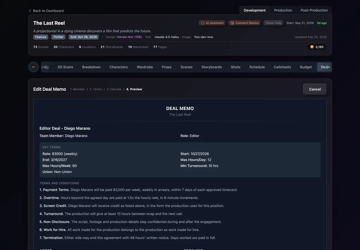This screenshot has height=250, width=360.
Task: Open the Post-Production tab
Action: click(314, 10)
